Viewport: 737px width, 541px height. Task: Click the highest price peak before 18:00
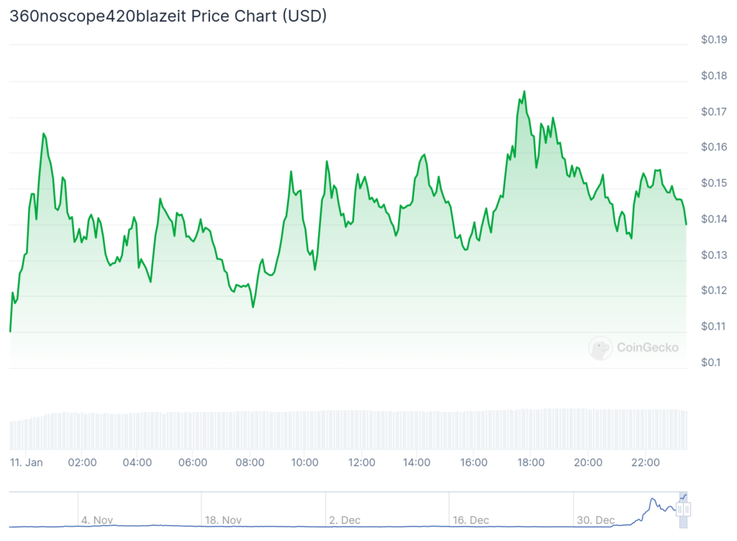[x=524, y=91]
